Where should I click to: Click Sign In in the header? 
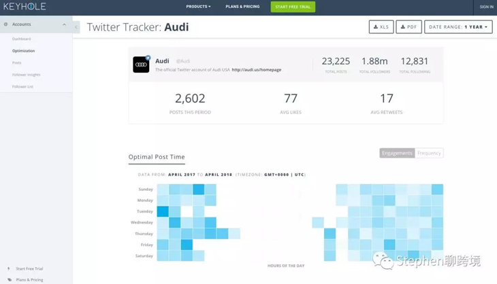point(486,7)
